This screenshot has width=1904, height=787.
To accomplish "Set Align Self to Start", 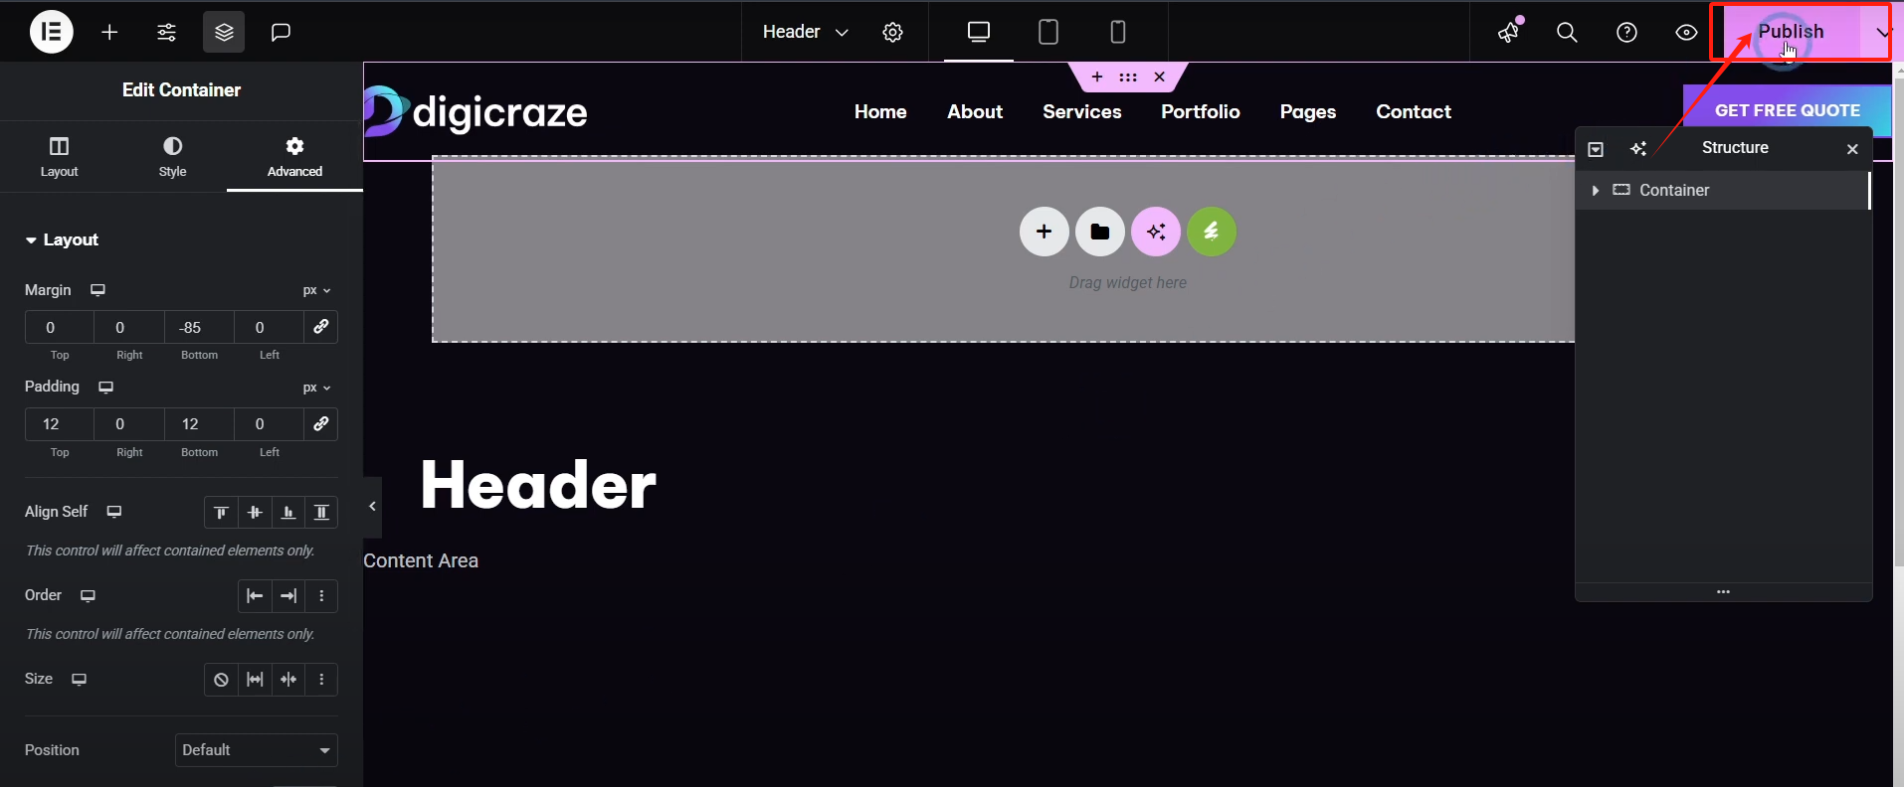I will (x=221, y=512).
